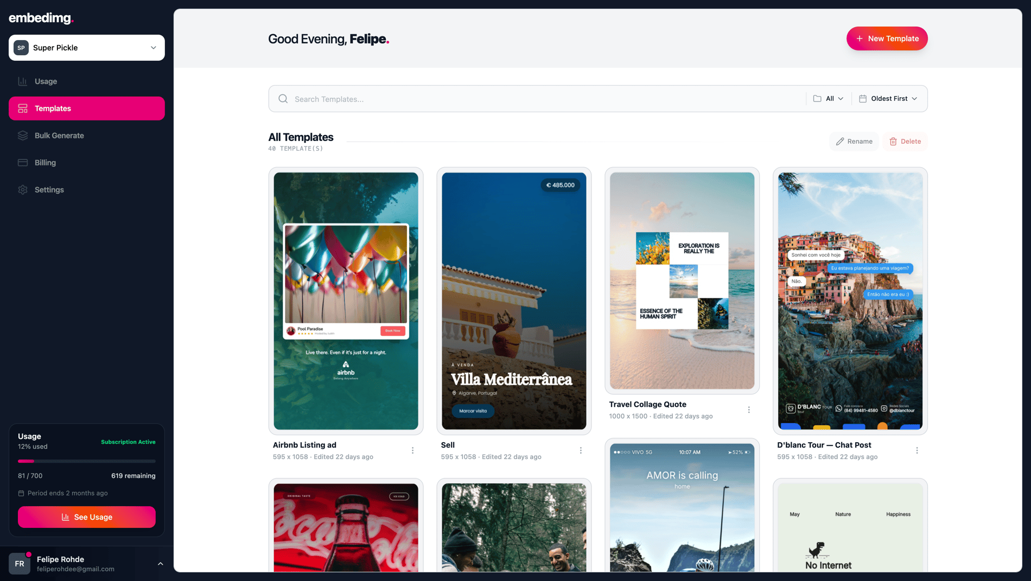Go to Usage in sidebar
The width and height of the screenshot is (1031, 581).
tap(87, 81)
